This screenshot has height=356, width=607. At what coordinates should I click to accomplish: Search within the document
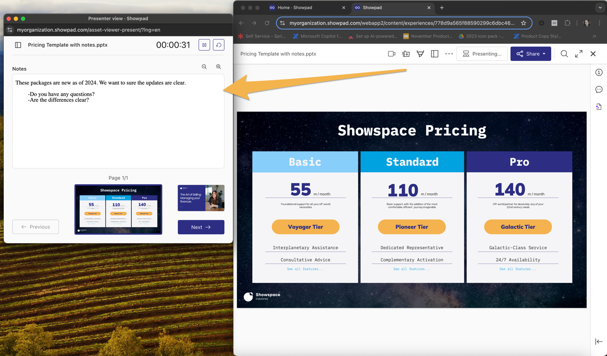[564, 54]
